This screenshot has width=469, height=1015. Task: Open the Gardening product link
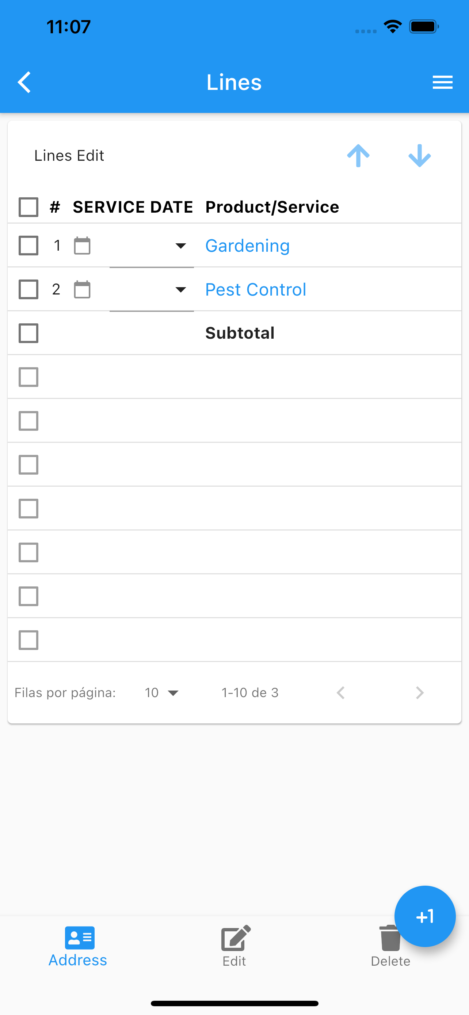point(248,246)
